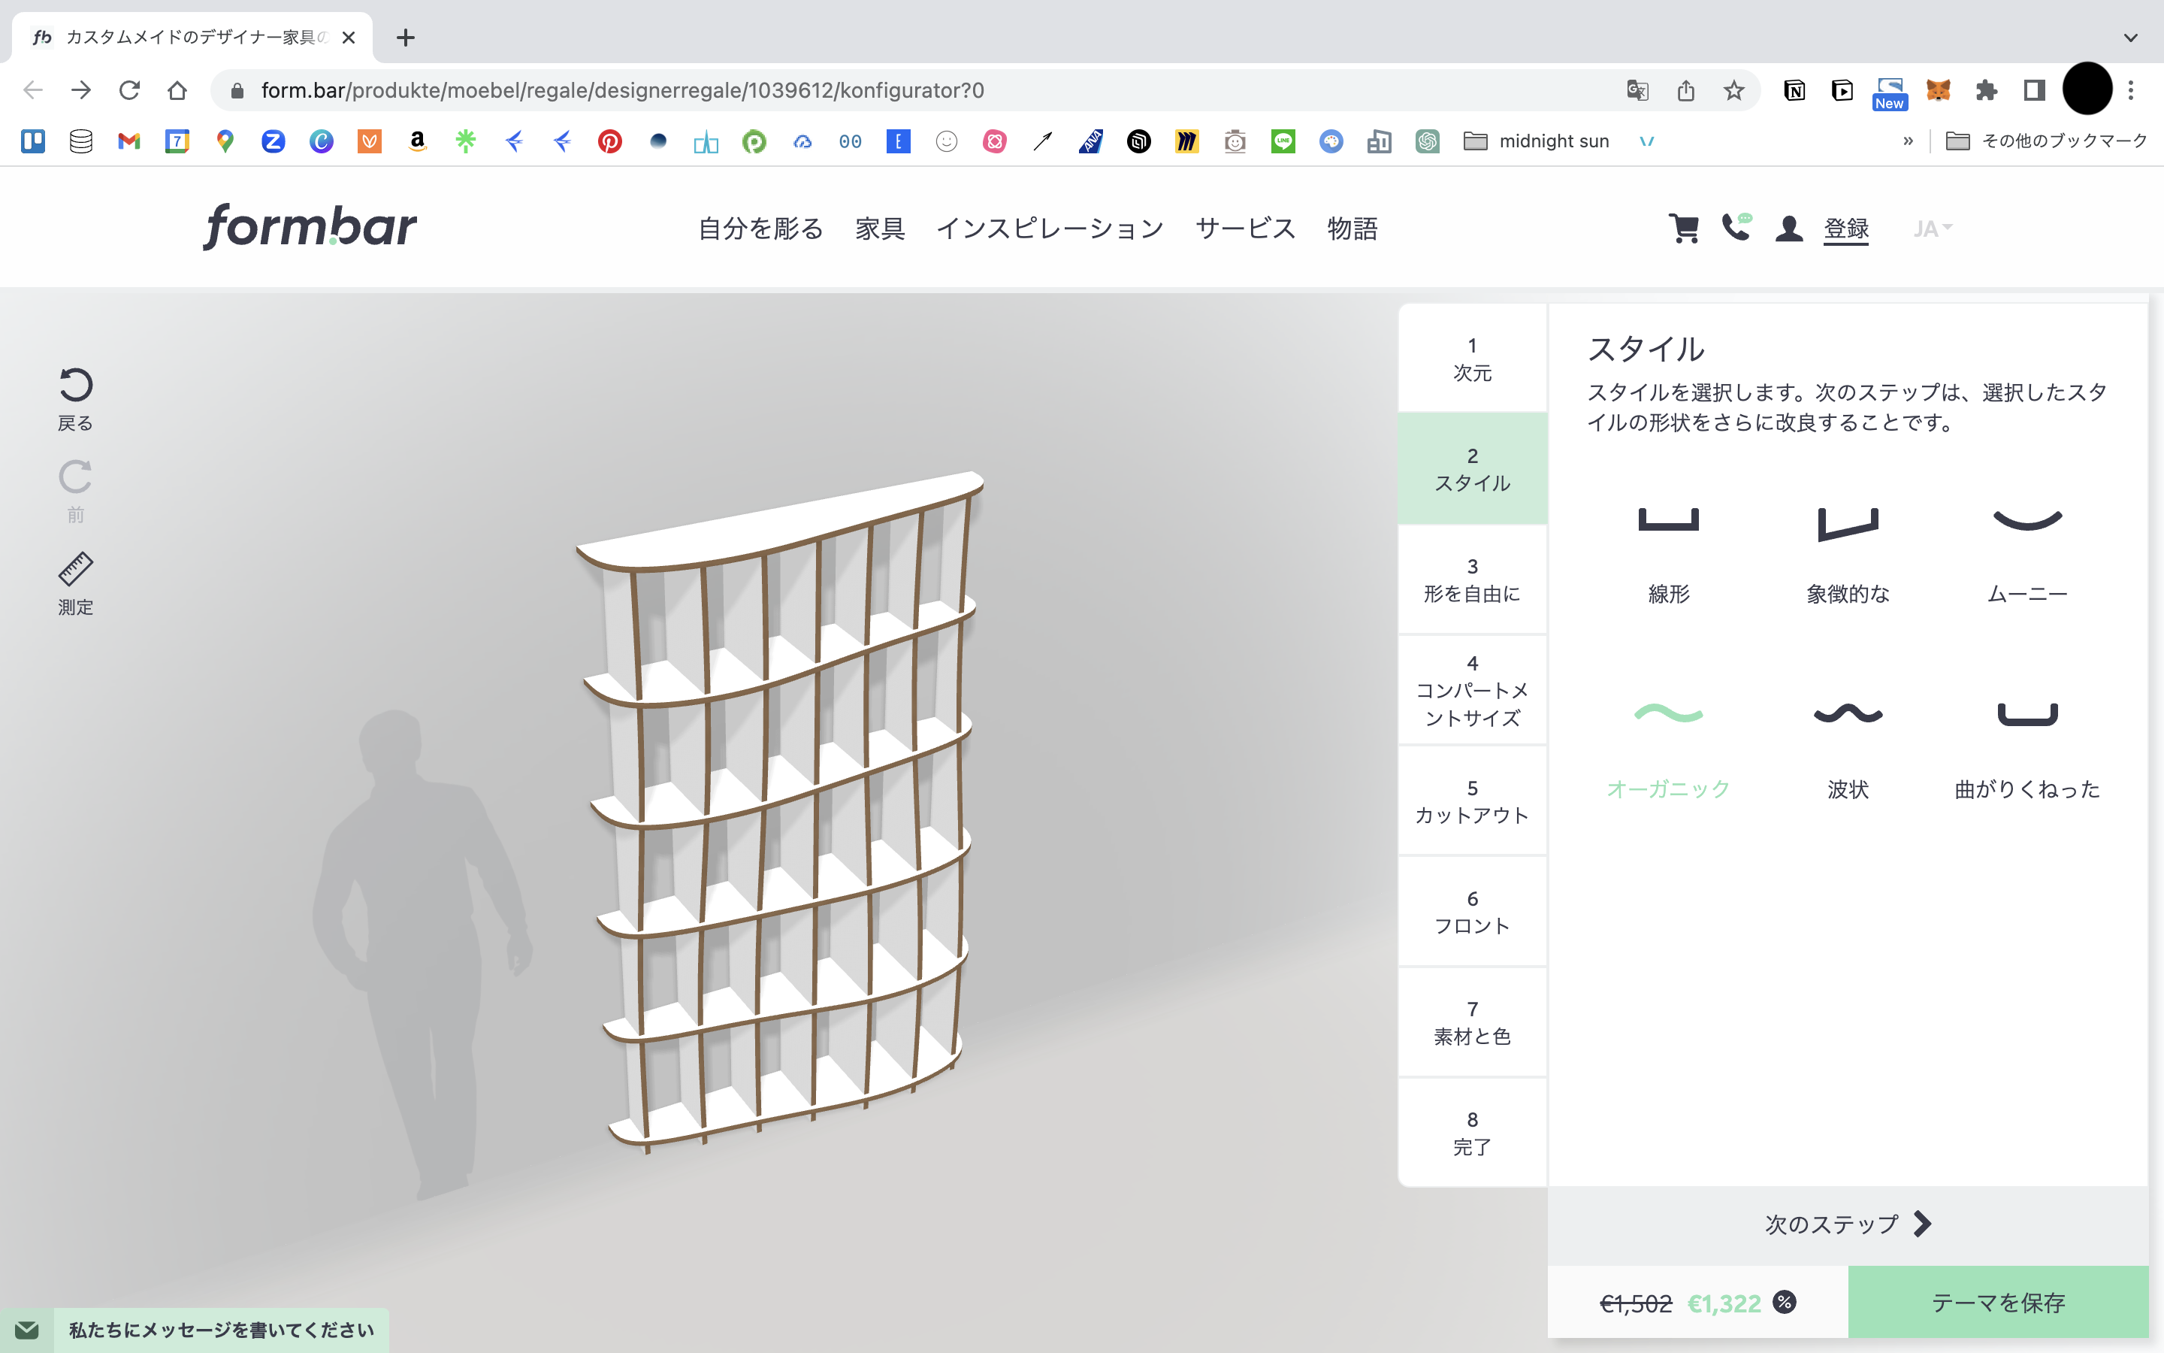Open Gmail bookmark

128,141
